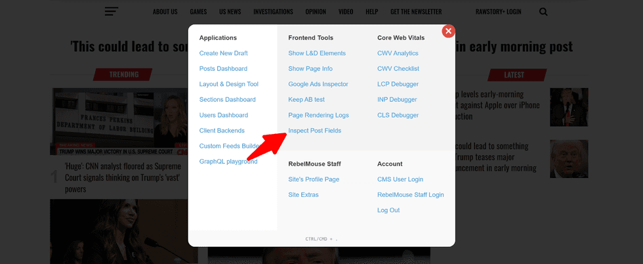Viewport: 643px width, 264px height.
Task: Open Posts Dashboard
Action: 223,68
